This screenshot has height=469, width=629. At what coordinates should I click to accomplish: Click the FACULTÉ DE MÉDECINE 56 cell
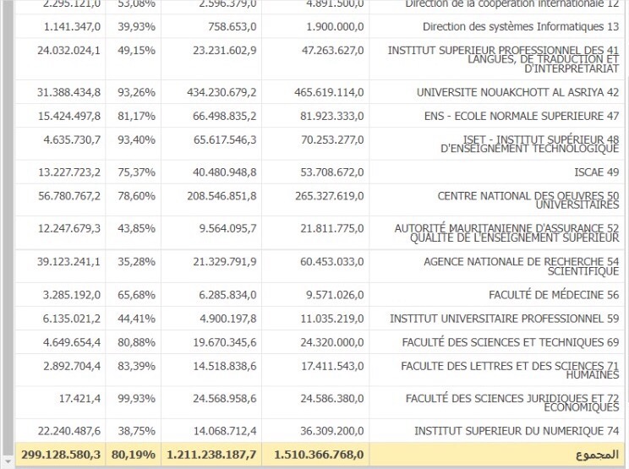pyautogui.click(x=497, y=295)
